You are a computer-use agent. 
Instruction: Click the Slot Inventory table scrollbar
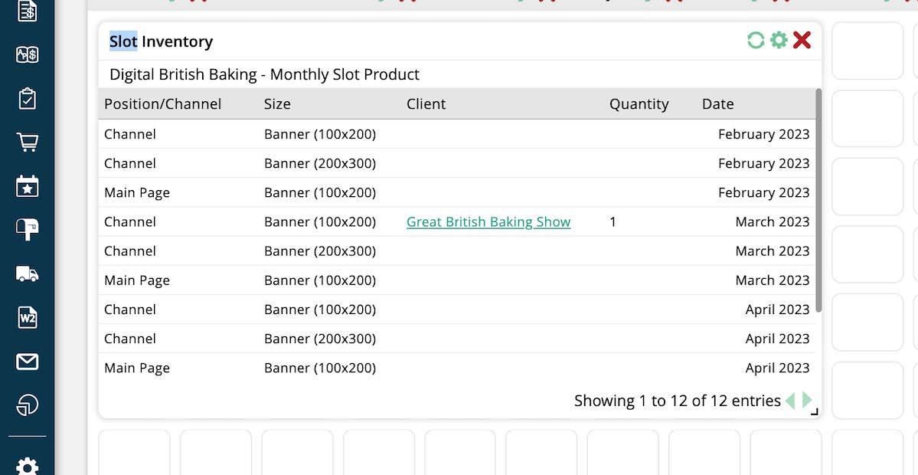[x=818, y=201]
